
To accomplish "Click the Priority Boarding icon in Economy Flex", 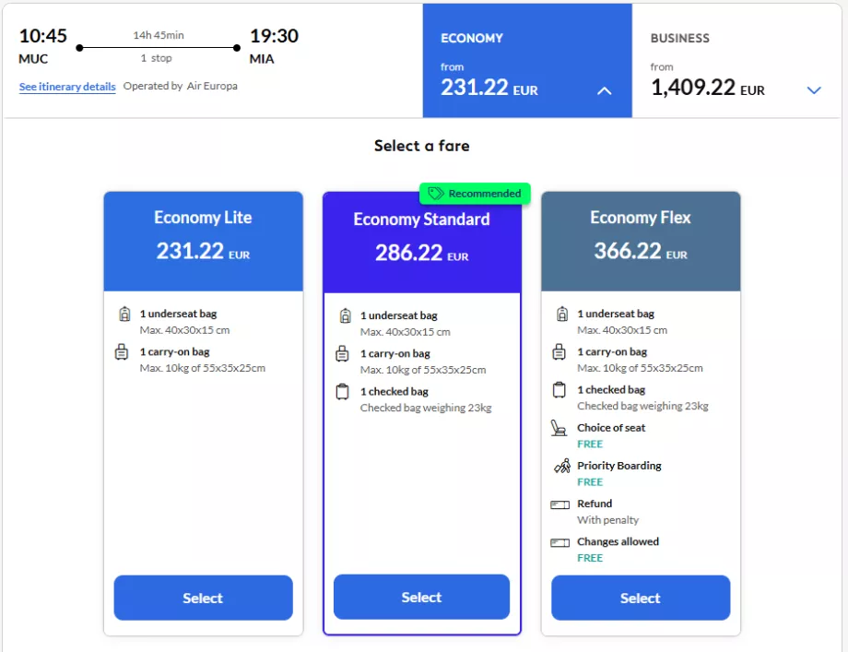I will click(x=560, y=466).
